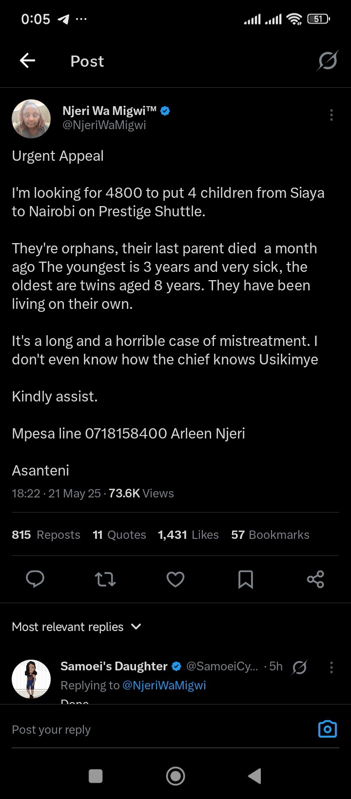The image size is (351, 799).
Task: Open Njeri Wa Migwi's profile picture
Action: click(31, 119)
